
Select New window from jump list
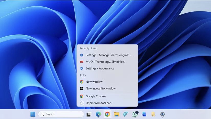(107, 82)
